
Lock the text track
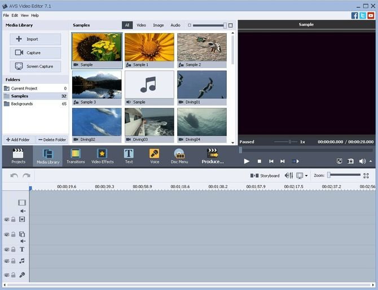point(14,249)
